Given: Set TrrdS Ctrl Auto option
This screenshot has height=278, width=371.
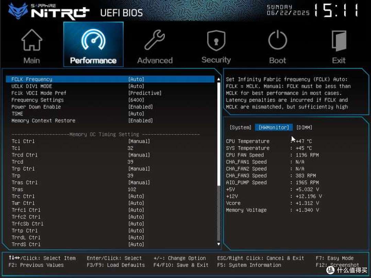Looking at the screenshot, I should click(136, 244).
